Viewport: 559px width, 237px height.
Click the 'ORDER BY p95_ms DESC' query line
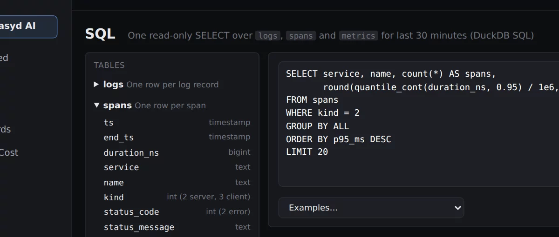(x=339, y=139)
